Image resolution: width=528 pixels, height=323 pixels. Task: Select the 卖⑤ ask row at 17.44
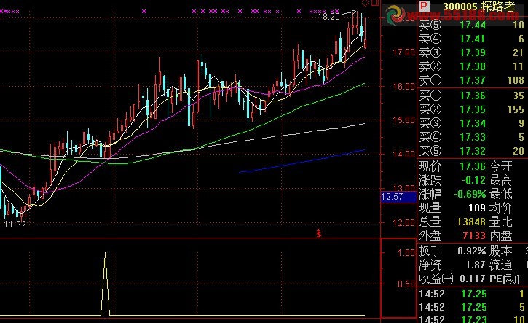tap(472, 26)
